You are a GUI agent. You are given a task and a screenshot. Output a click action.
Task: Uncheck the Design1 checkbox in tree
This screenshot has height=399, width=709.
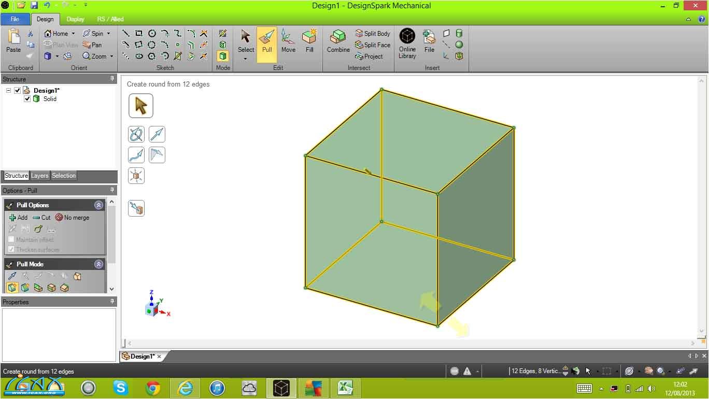(18, 91)
